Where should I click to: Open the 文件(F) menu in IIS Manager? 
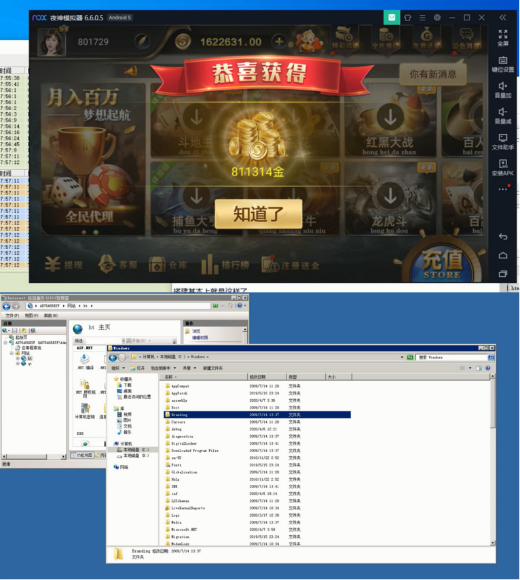[x=12, y=315]
